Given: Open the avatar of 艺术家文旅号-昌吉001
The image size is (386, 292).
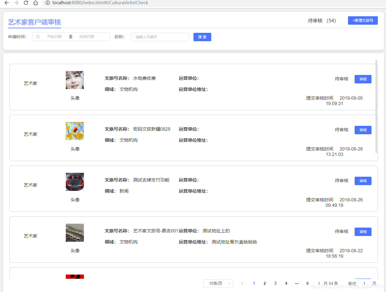Looking at the screenshot, I should pos(75,233).
